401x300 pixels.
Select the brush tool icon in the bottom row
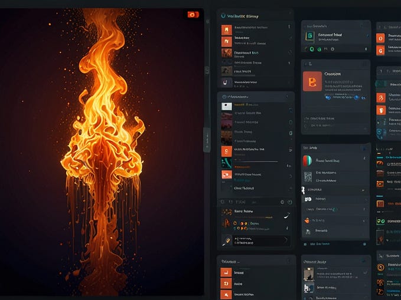pos(226,241)
